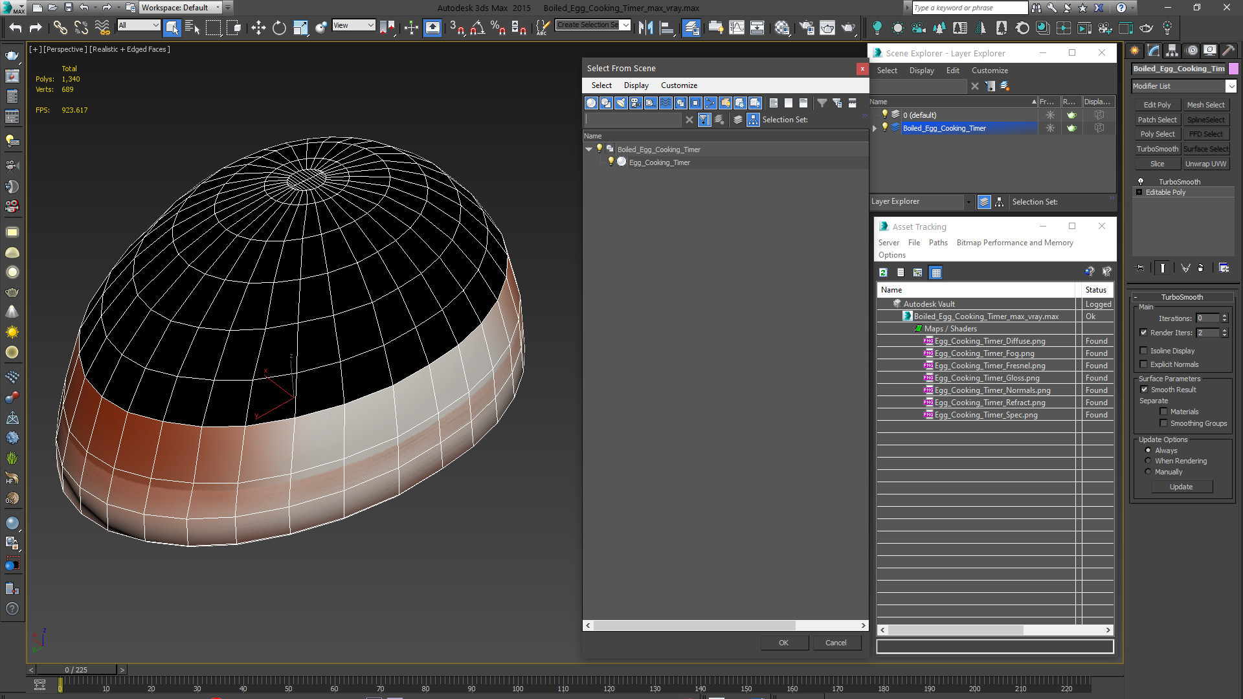Open the Rendered Frame Window icon
This screenshot has height=699, width=1243.
point(827,27)
